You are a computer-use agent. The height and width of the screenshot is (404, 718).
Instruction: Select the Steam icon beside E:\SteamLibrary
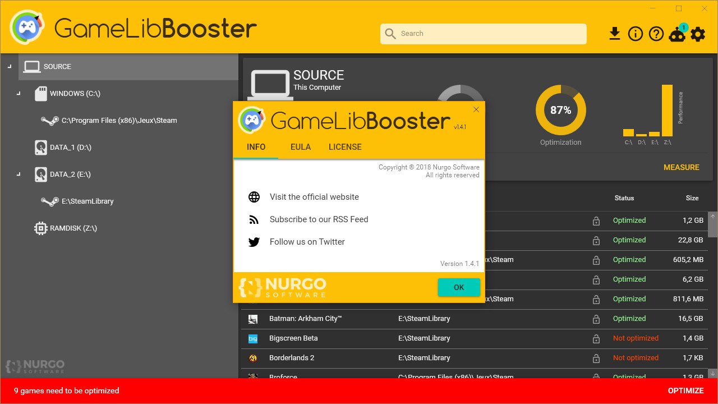pos(49,201)
